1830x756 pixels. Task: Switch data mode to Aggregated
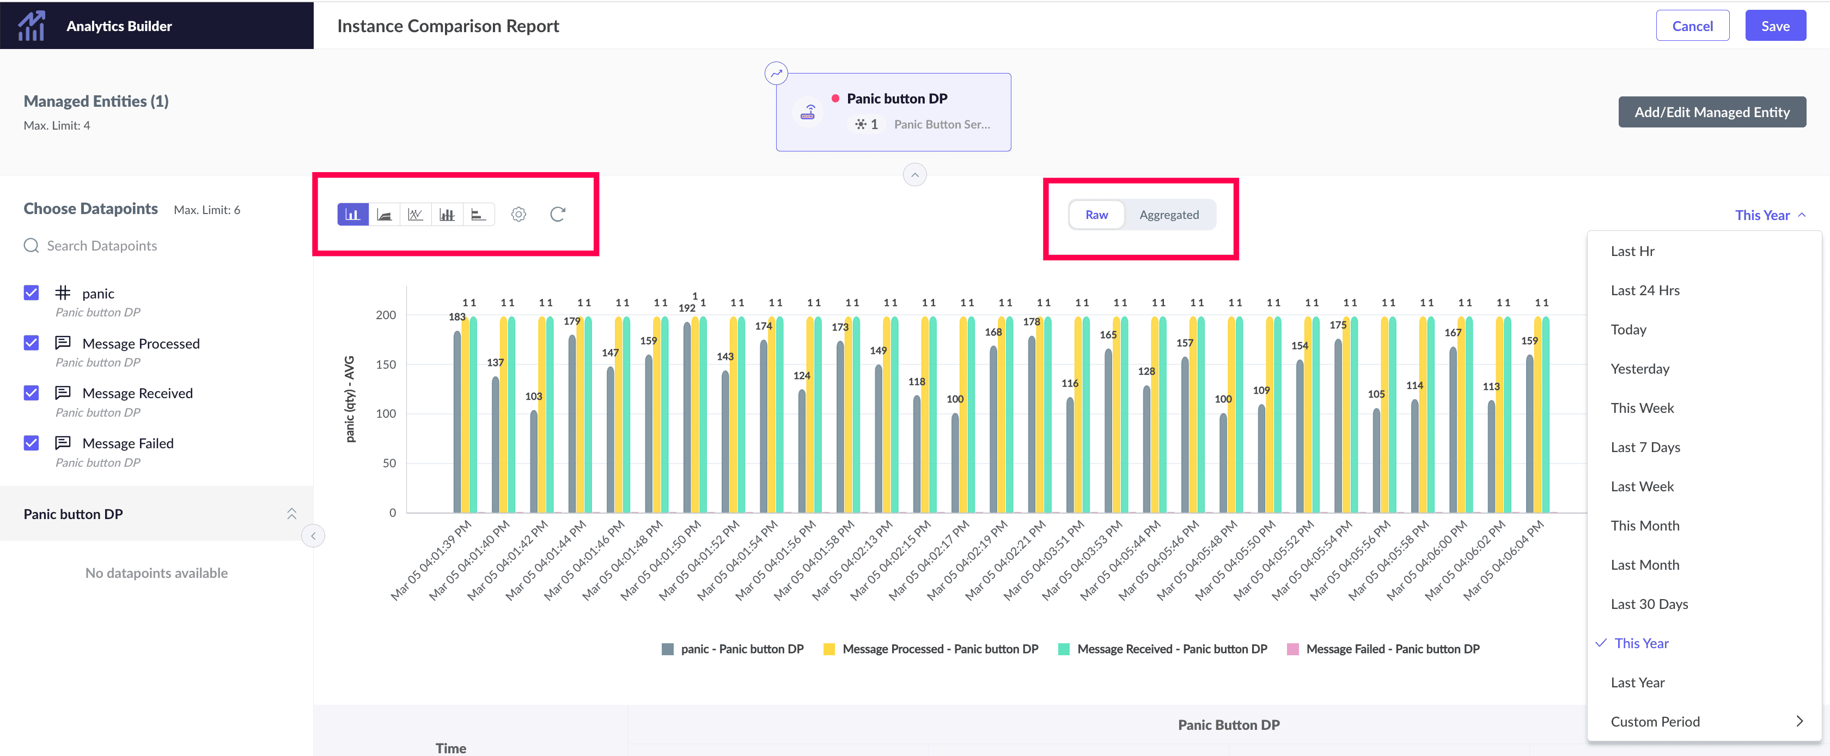point(1169,215)
